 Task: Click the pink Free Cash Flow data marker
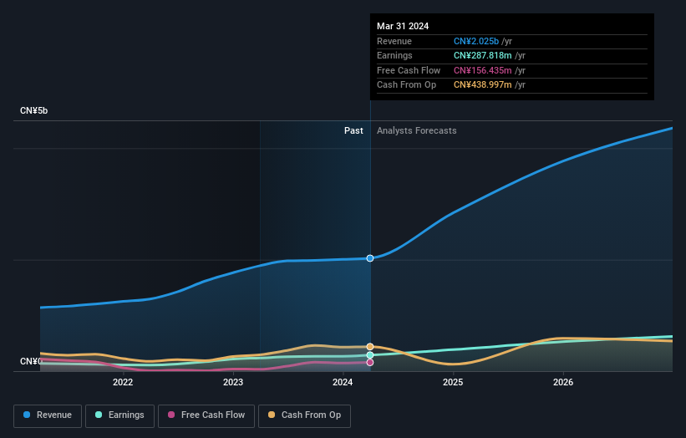tap(370, 363)
